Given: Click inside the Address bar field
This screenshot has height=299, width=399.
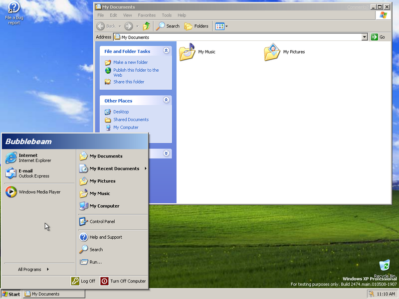Looking at the screenshot, I should click(x=239, y=37).
